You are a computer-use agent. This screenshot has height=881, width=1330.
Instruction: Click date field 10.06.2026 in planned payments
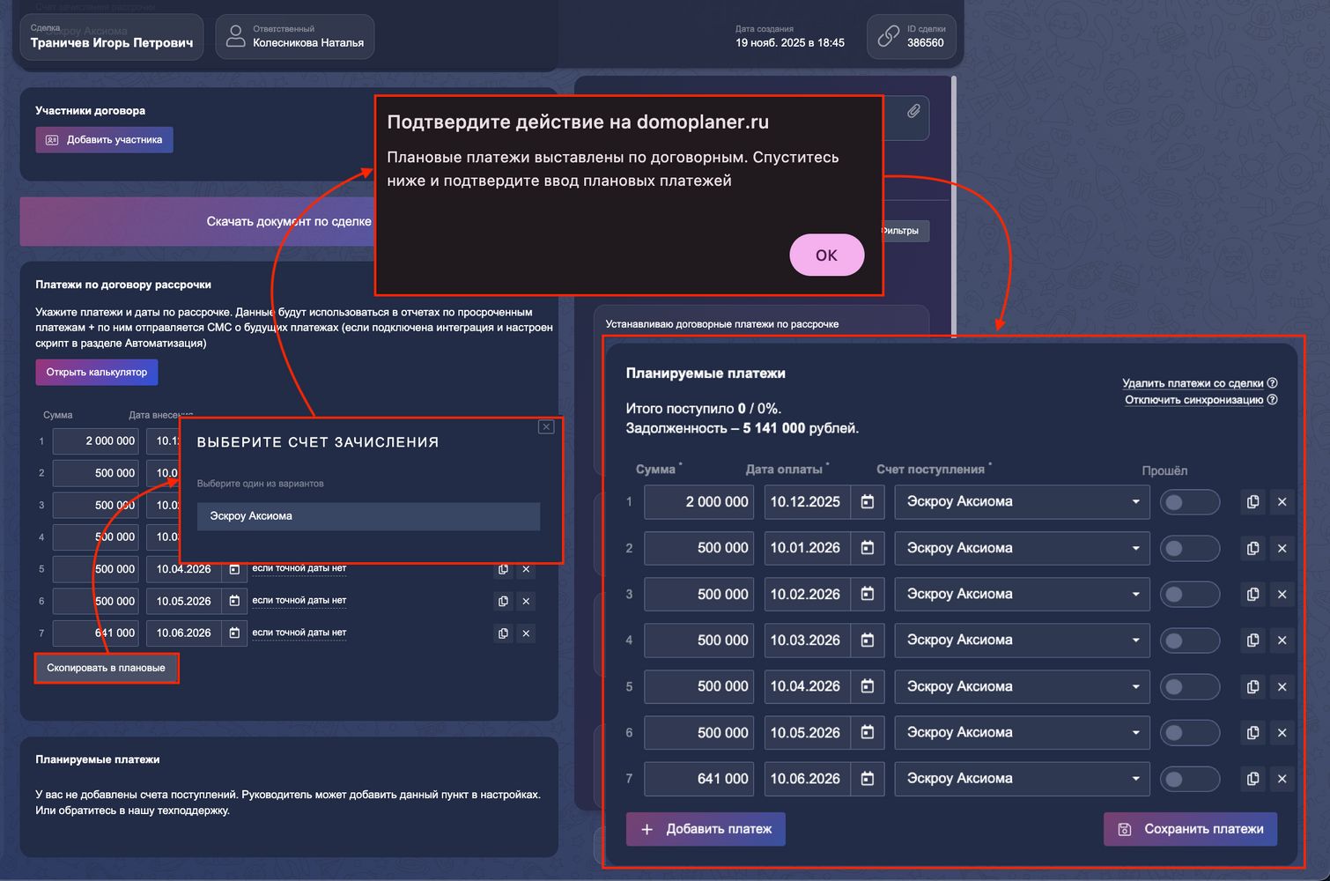(807, 779)
